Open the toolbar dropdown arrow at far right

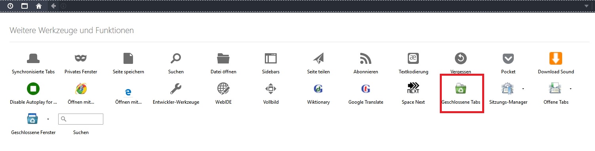click(x=587, y=6)
